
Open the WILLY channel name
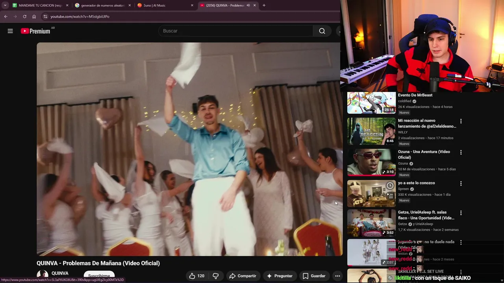pyautogui.click(x=402, y=132)
